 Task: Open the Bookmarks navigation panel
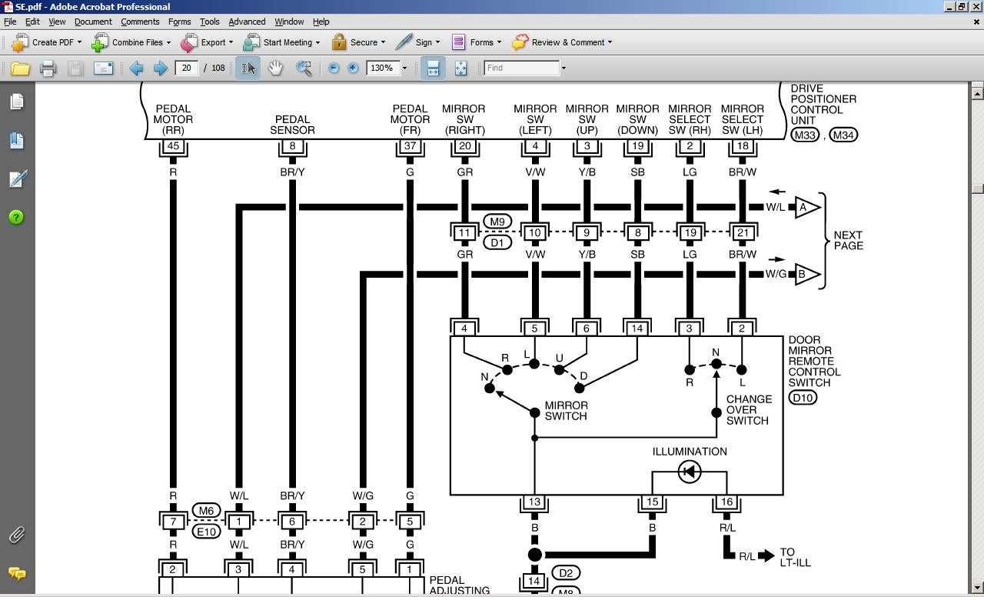pyautogui.click(x=17, y=140)
